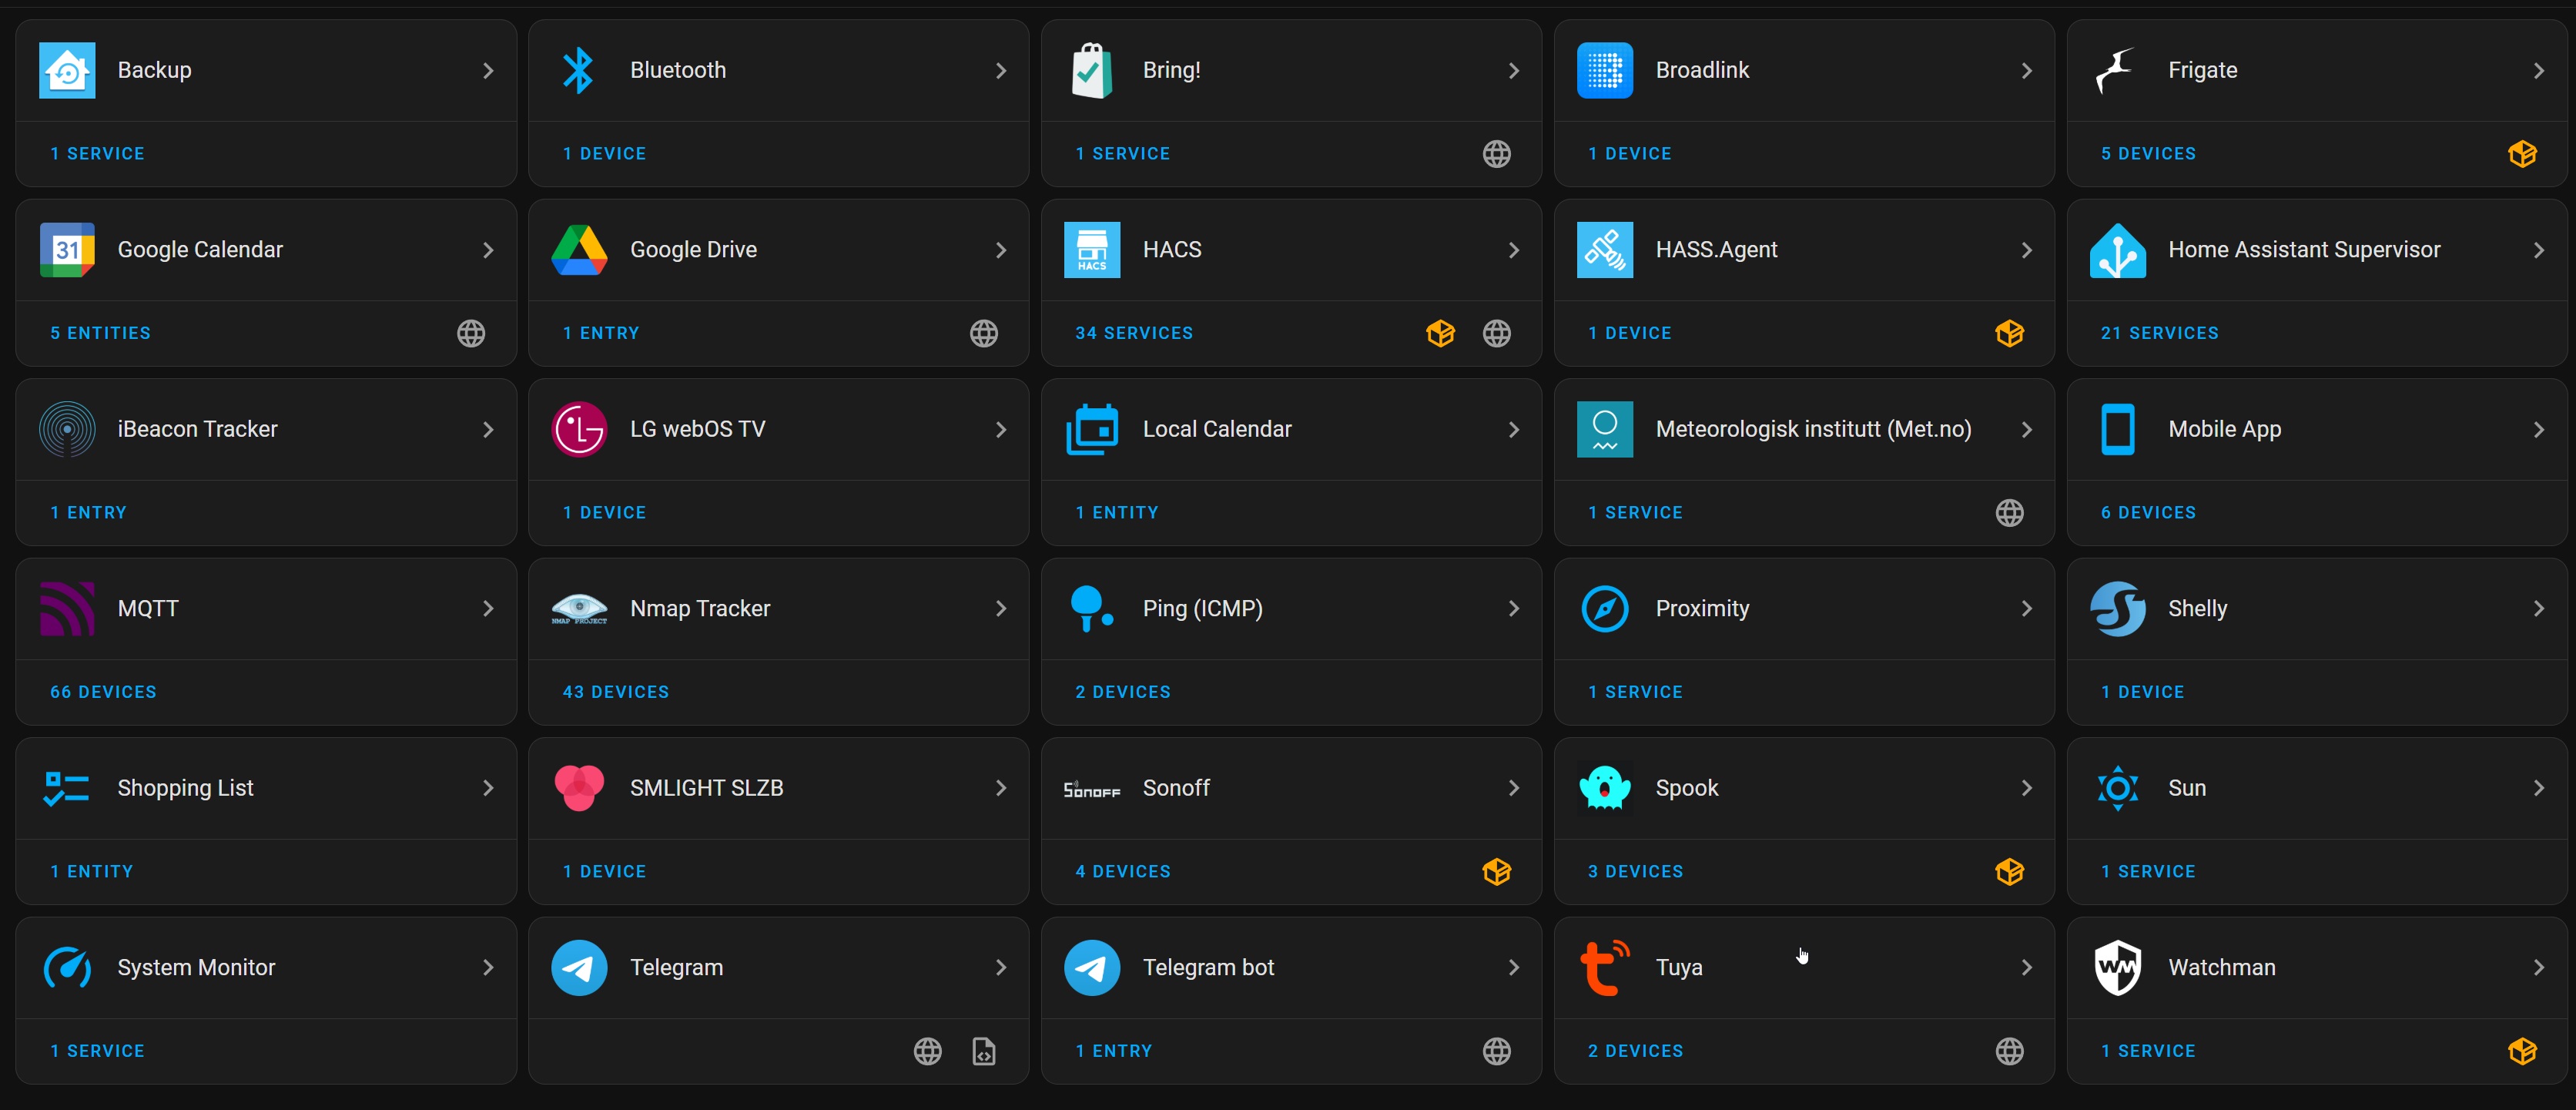The height and width of the screenshot is (1110, 2576).
Task: Open System Monitor via its chevron arrow
Action: click(x=488, y=967)
